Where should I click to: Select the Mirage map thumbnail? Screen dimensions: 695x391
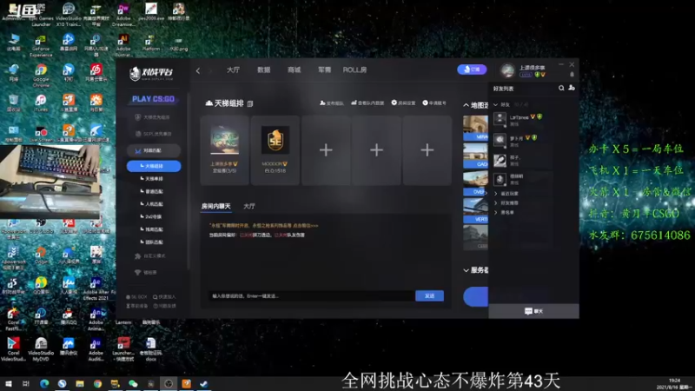[475, 128]
